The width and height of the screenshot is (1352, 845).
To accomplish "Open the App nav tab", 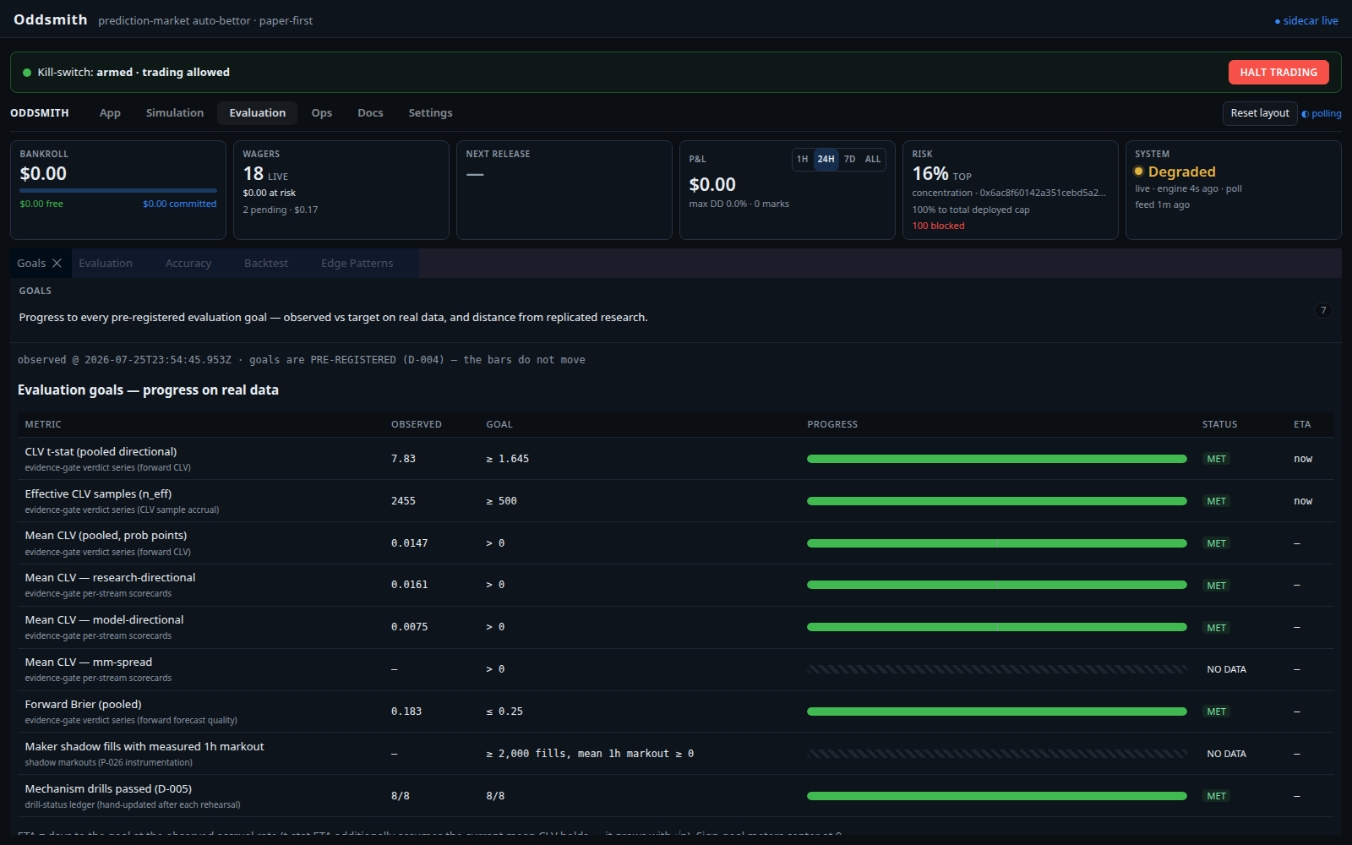I will [x=110, y=113].
